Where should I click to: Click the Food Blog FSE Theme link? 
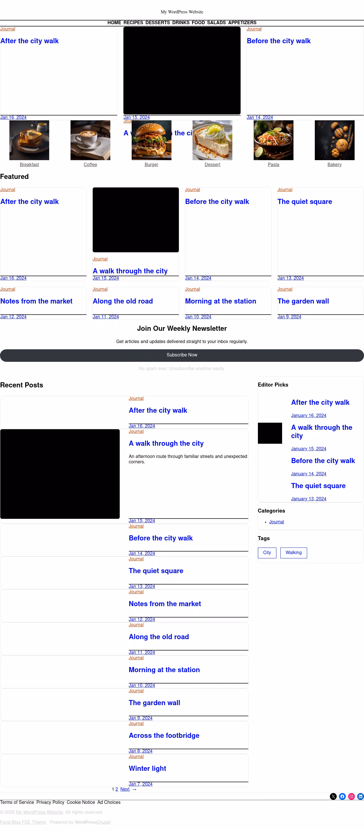pos(23,822)
